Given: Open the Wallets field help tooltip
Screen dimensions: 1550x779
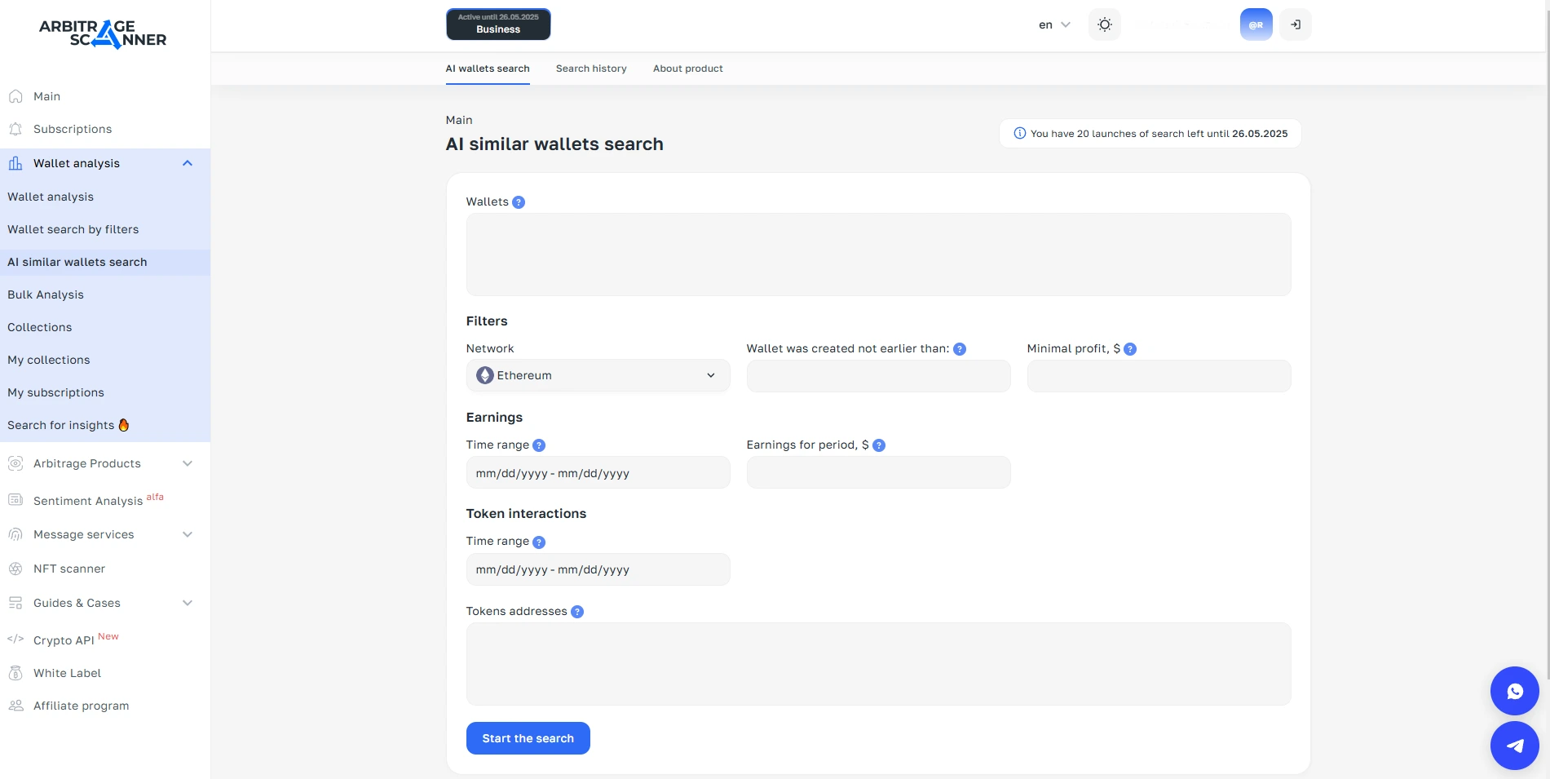Looking at the screenshot, I should tap(519, 201).
